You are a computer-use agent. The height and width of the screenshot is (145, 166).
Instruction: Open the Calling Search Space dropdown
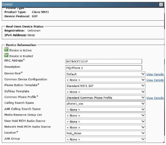click(105, 103)
